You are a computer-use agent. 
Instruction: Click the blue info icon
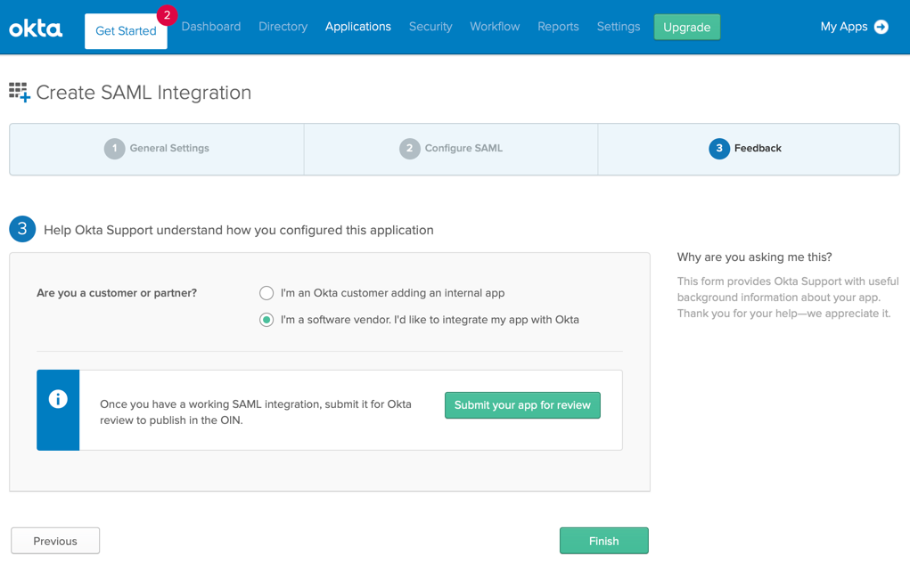58,399
